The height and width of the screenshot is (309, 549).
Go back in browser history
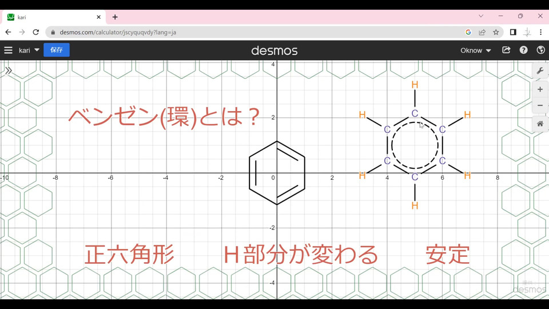coord(8,32)
